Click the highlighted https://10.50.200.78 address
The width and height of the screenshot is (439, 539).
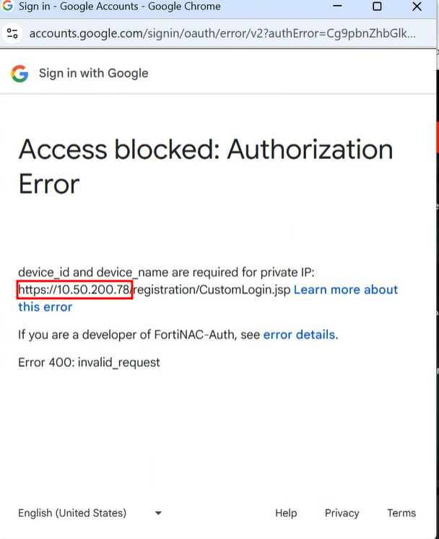pyautogui.click(x=74, y=290)
